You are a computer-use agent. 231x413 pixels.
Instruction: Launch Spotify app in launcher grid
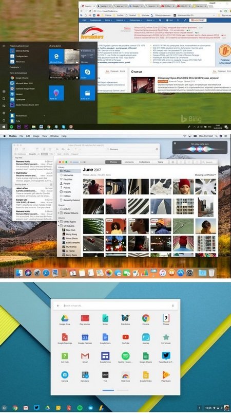click(126, 357)
